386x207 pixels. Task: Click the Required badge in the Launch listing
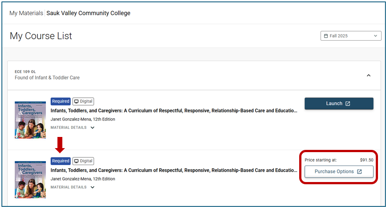click(x=61, y=101)
